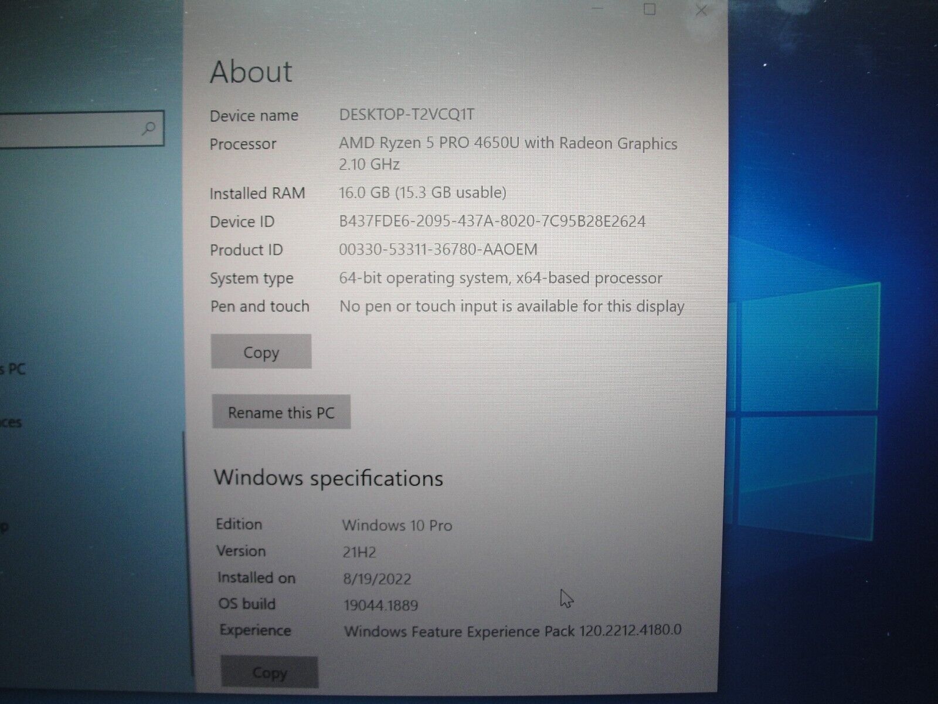
Task: Select the processor text AMD Ryzen 5 PRO 4650U
Action: coord(429,143)
